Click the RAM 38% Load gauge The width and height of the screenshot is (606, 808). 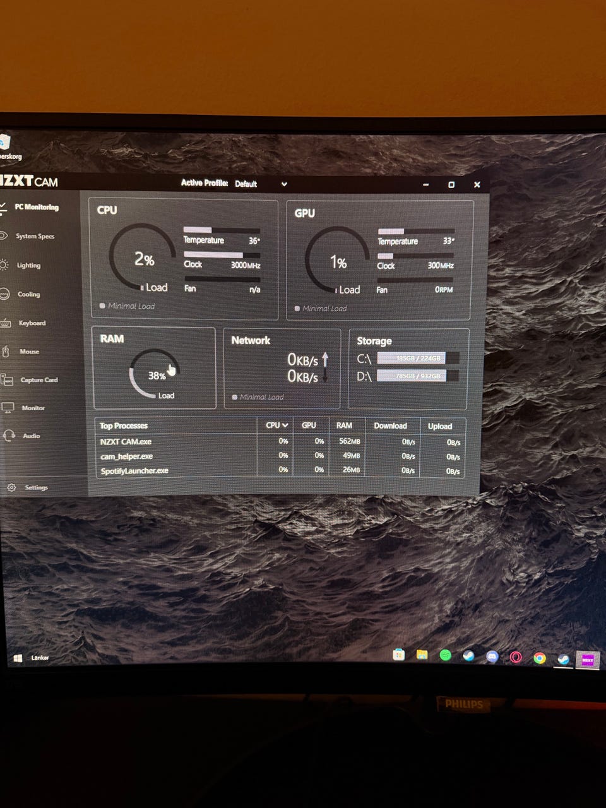click(155, 374)
